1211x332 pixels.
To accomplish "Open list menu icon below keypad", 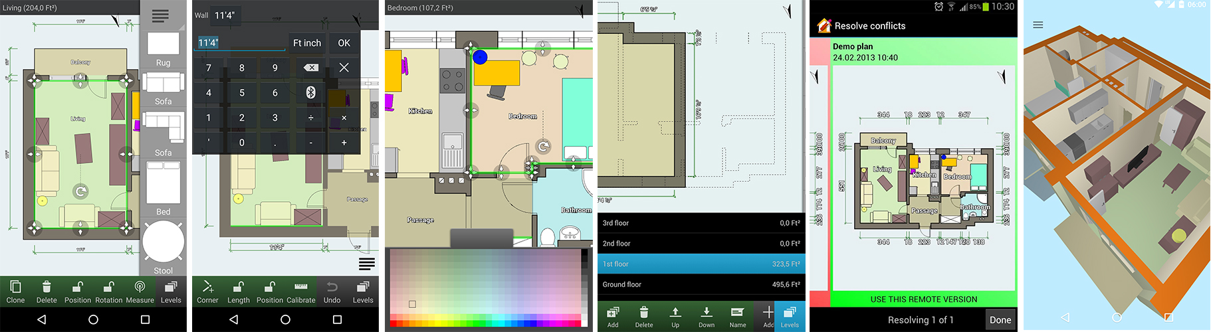I will (x=367, y=264).
